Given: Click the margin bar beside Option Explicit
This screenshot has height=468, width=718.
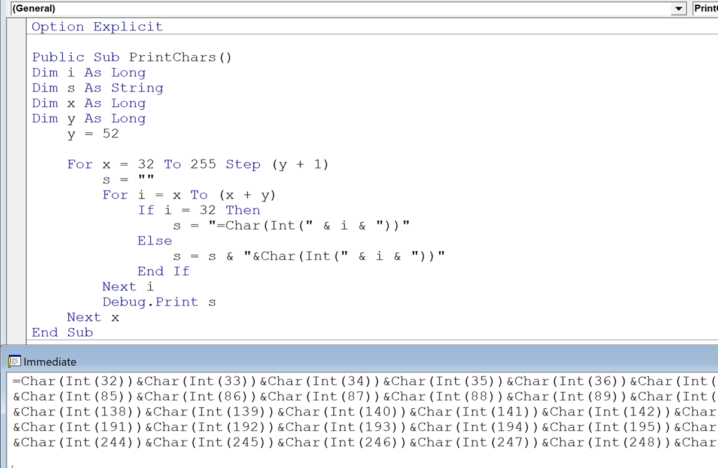Looking at the screenshot, I should coord(15,26).
